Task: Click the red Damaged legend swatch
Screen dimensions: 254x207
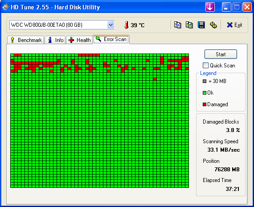Action: tap(205, 104)
